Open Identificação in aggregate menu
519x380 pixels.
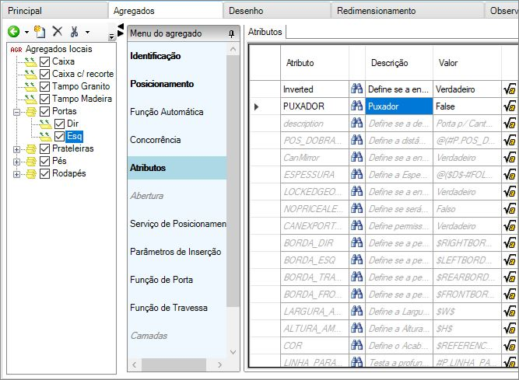(156, 56)
